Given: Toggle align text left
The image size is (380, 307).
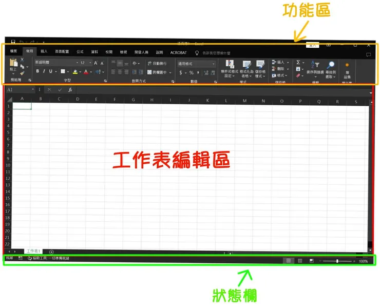Looking at the screenshot, I should click(x=113, y=71).
